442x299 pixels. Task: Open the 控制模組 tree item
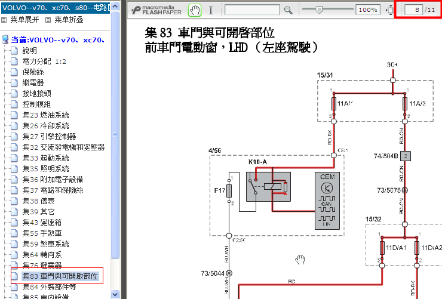[36, 104]
